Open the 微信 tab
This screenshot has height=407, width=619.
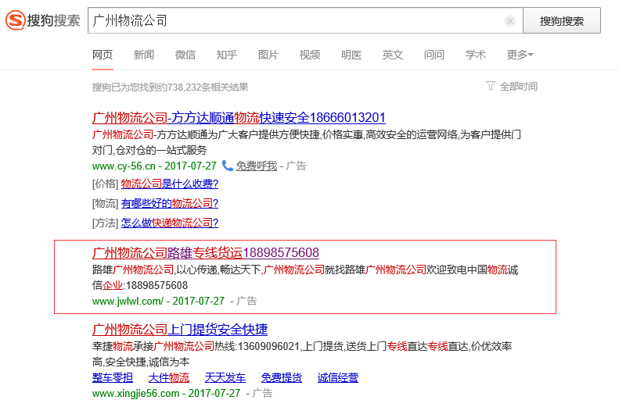click(x=185, y=55)
